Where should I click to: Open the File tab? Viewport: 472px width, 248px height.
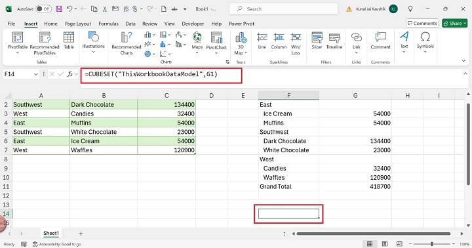(x=11, y=24)
